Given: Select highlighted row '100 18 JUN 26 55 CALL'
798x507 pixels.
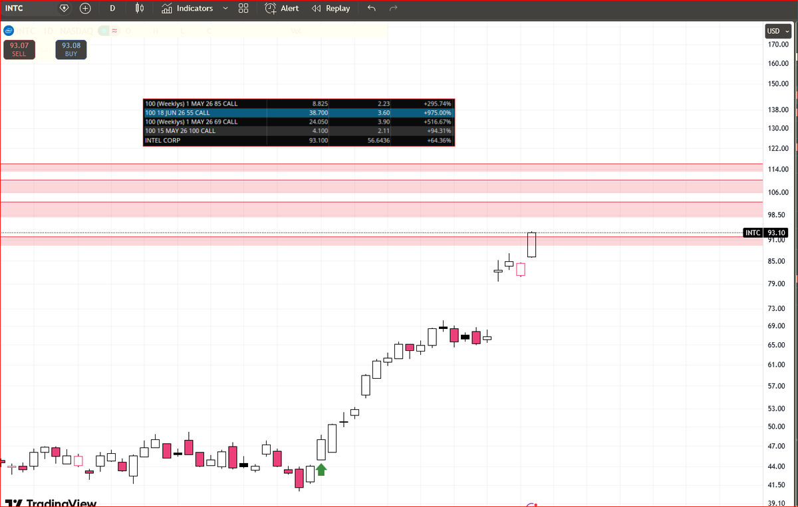Looking at the screenshot, I should pos(299,113).
